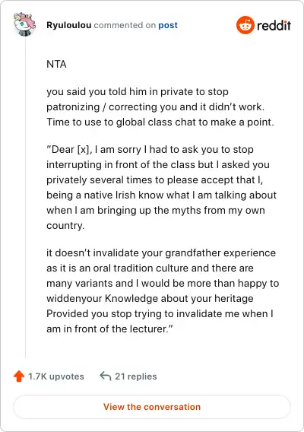This screenshot has width=304, height=432.
Task: Click the Ryuloulou user avatar
Action: 25,24
